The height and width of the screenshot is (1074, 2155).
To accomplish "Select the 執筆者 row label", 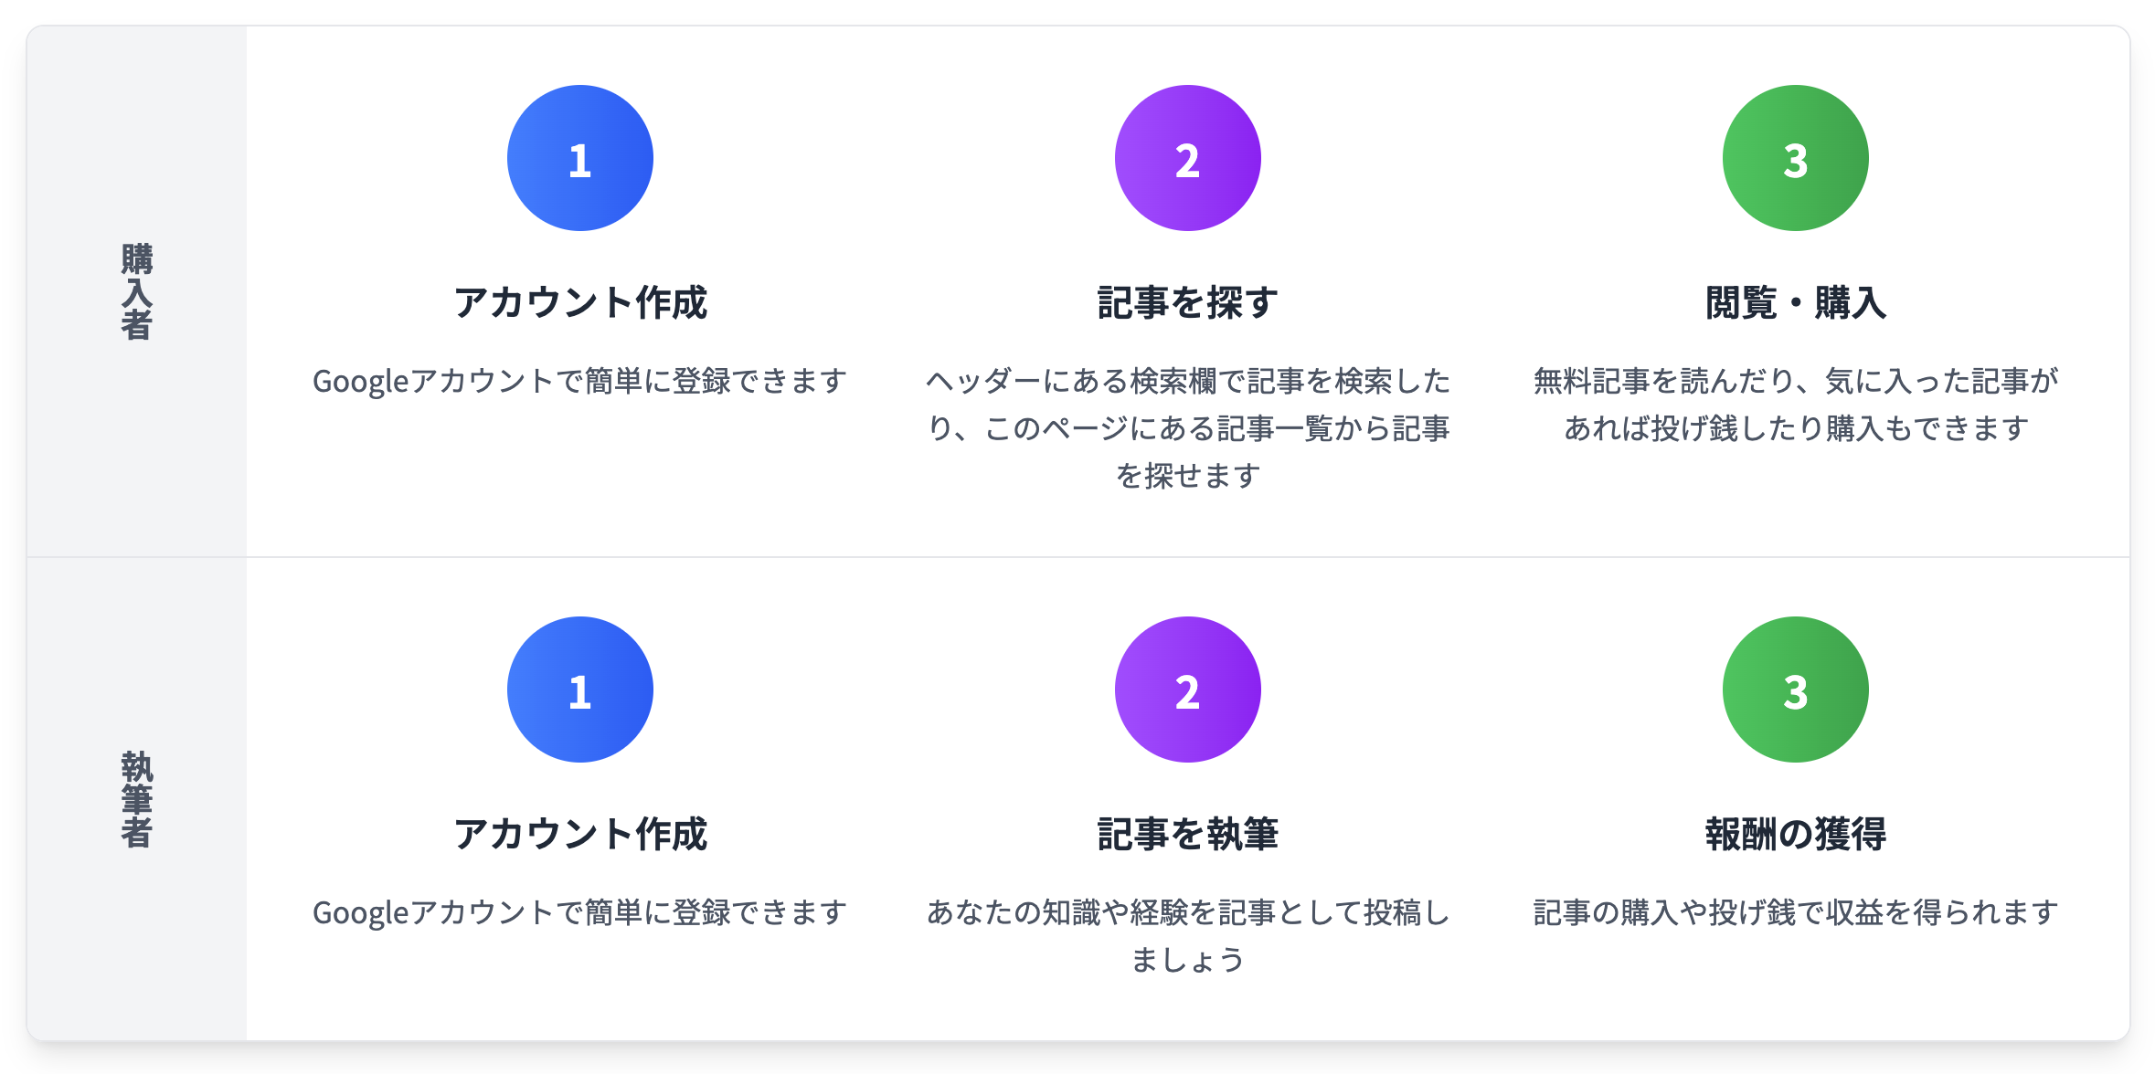I will (137, 799).
